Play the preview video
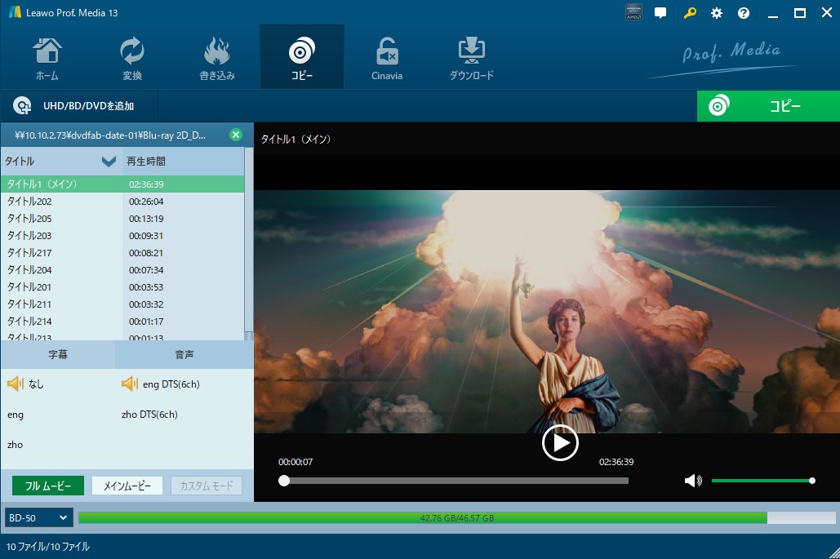 coord(560,443)
